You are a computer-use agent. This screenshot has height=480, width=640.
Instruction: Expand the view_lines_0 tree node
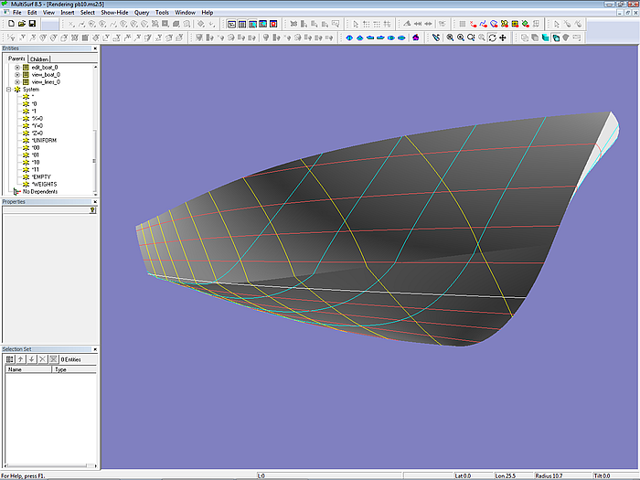(x=17, y=81)
